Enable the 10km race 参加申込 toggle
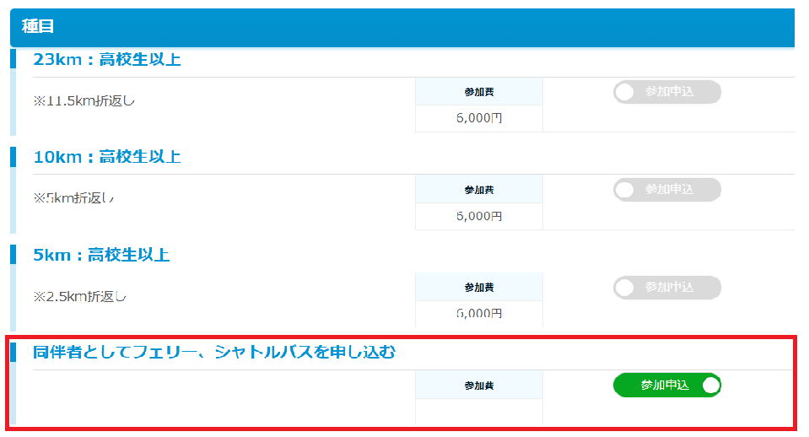The image size is (809, 437). point(666,190)
